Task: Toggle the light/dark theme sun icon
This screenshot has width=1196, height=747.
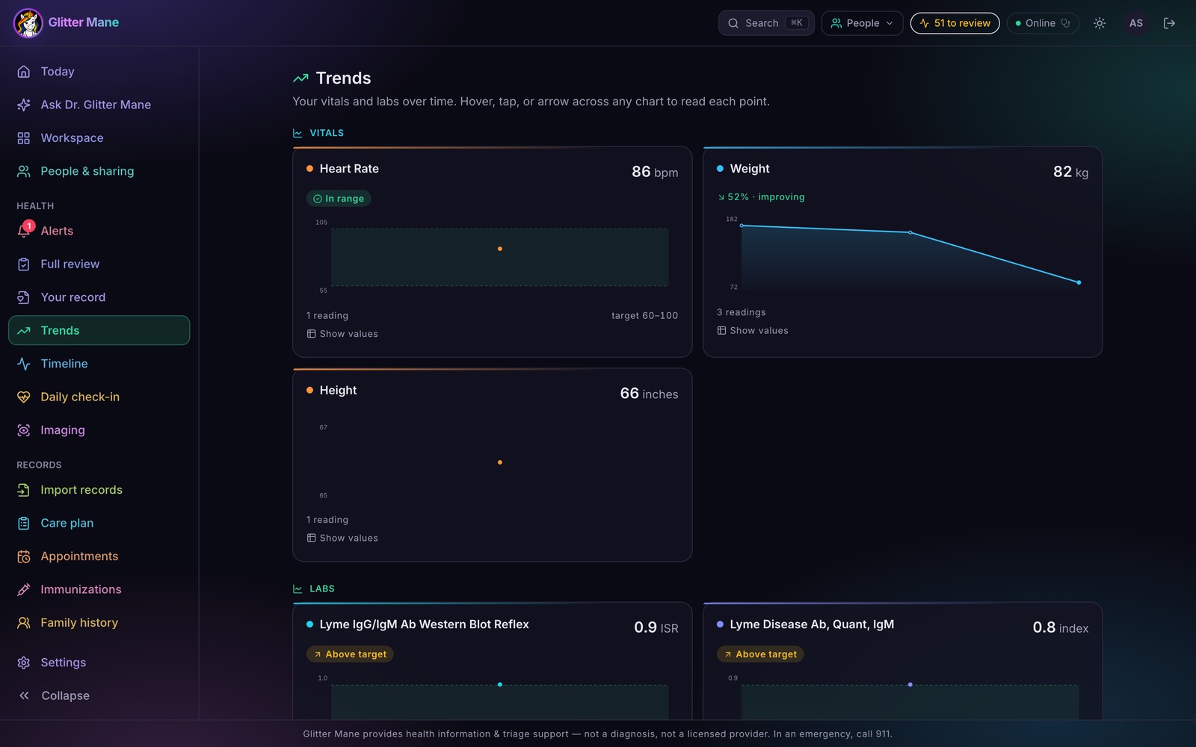Action: pos(1100,23)
